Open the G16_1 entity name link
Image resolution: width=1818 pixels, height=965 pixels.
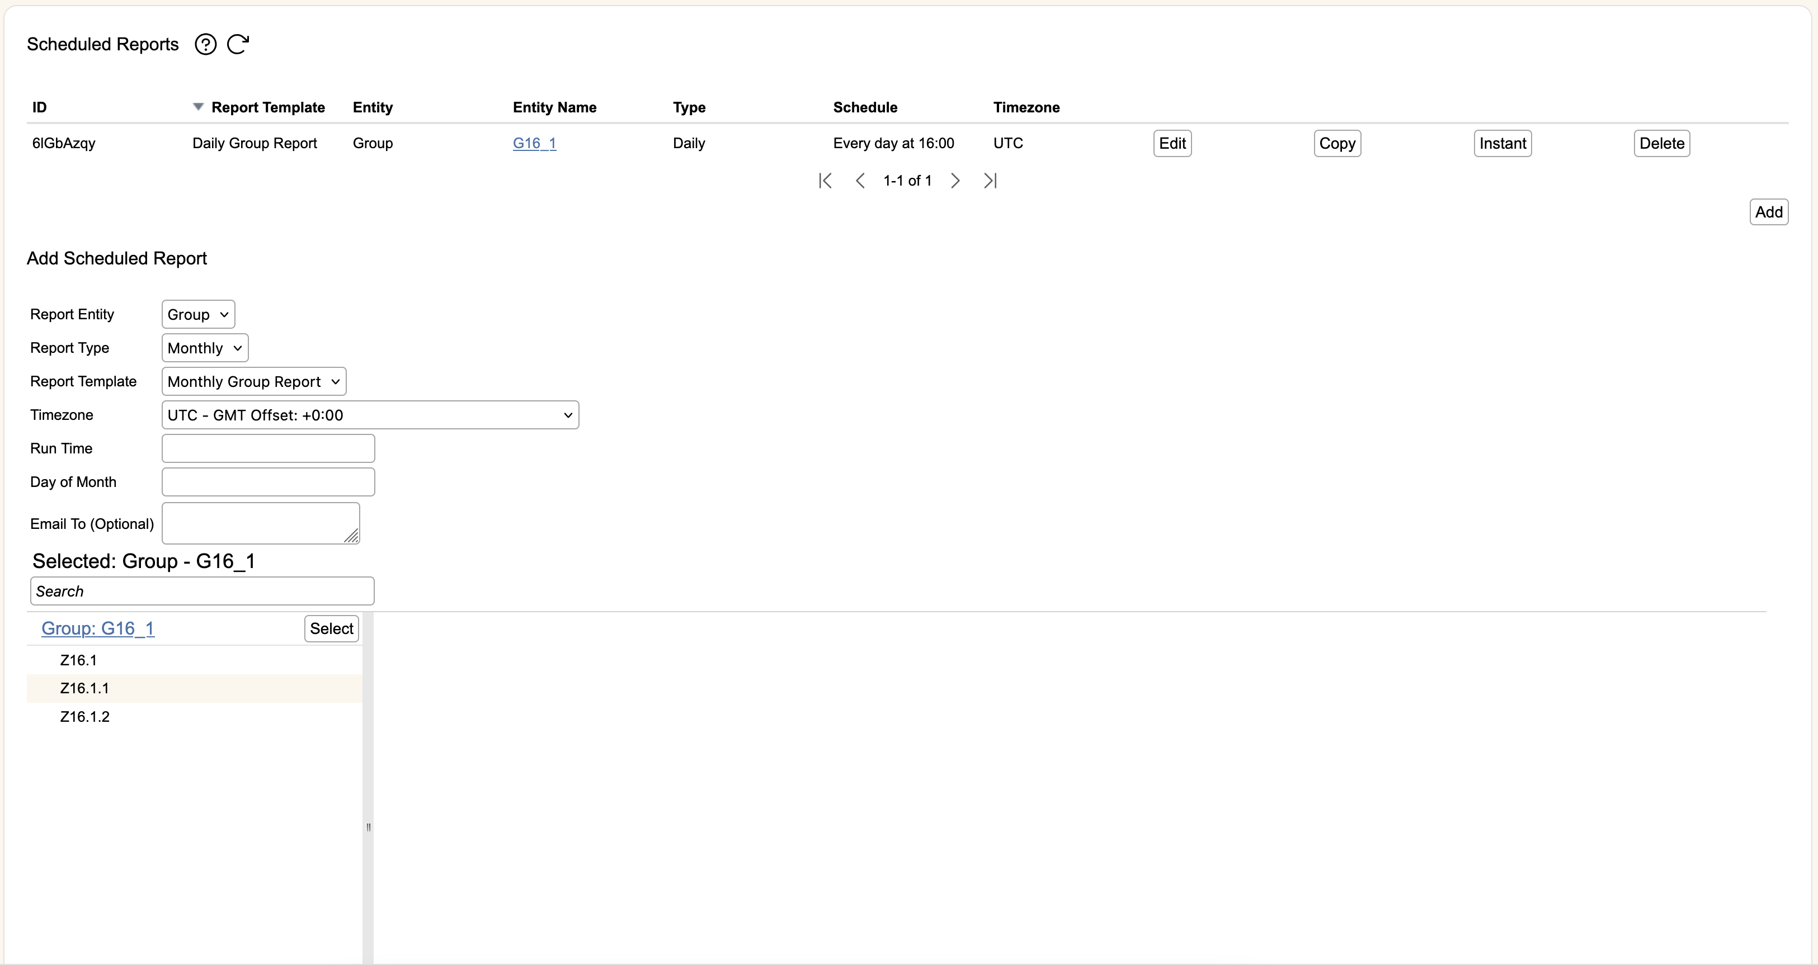(x=534, y=143)
